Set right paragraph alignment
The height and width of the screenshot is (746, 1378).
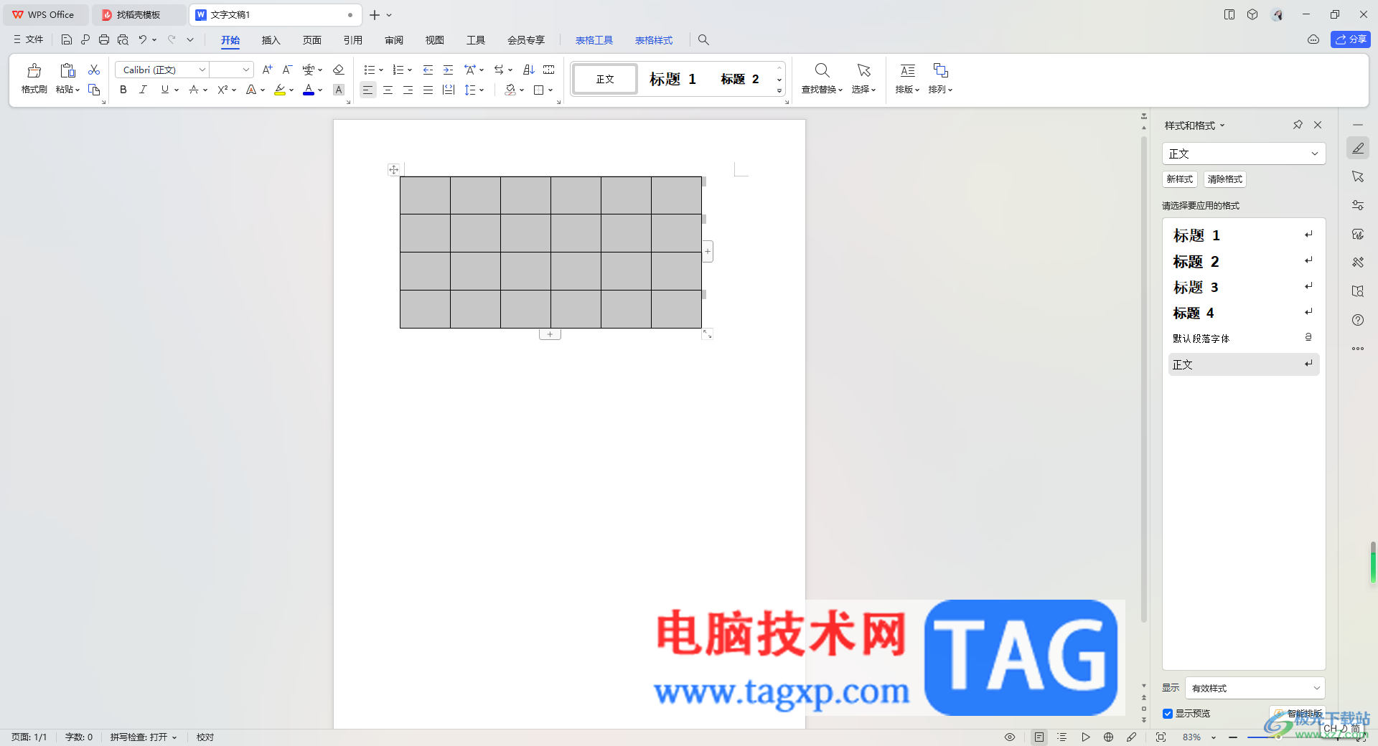pyautogui.click(x=408, y=90)
